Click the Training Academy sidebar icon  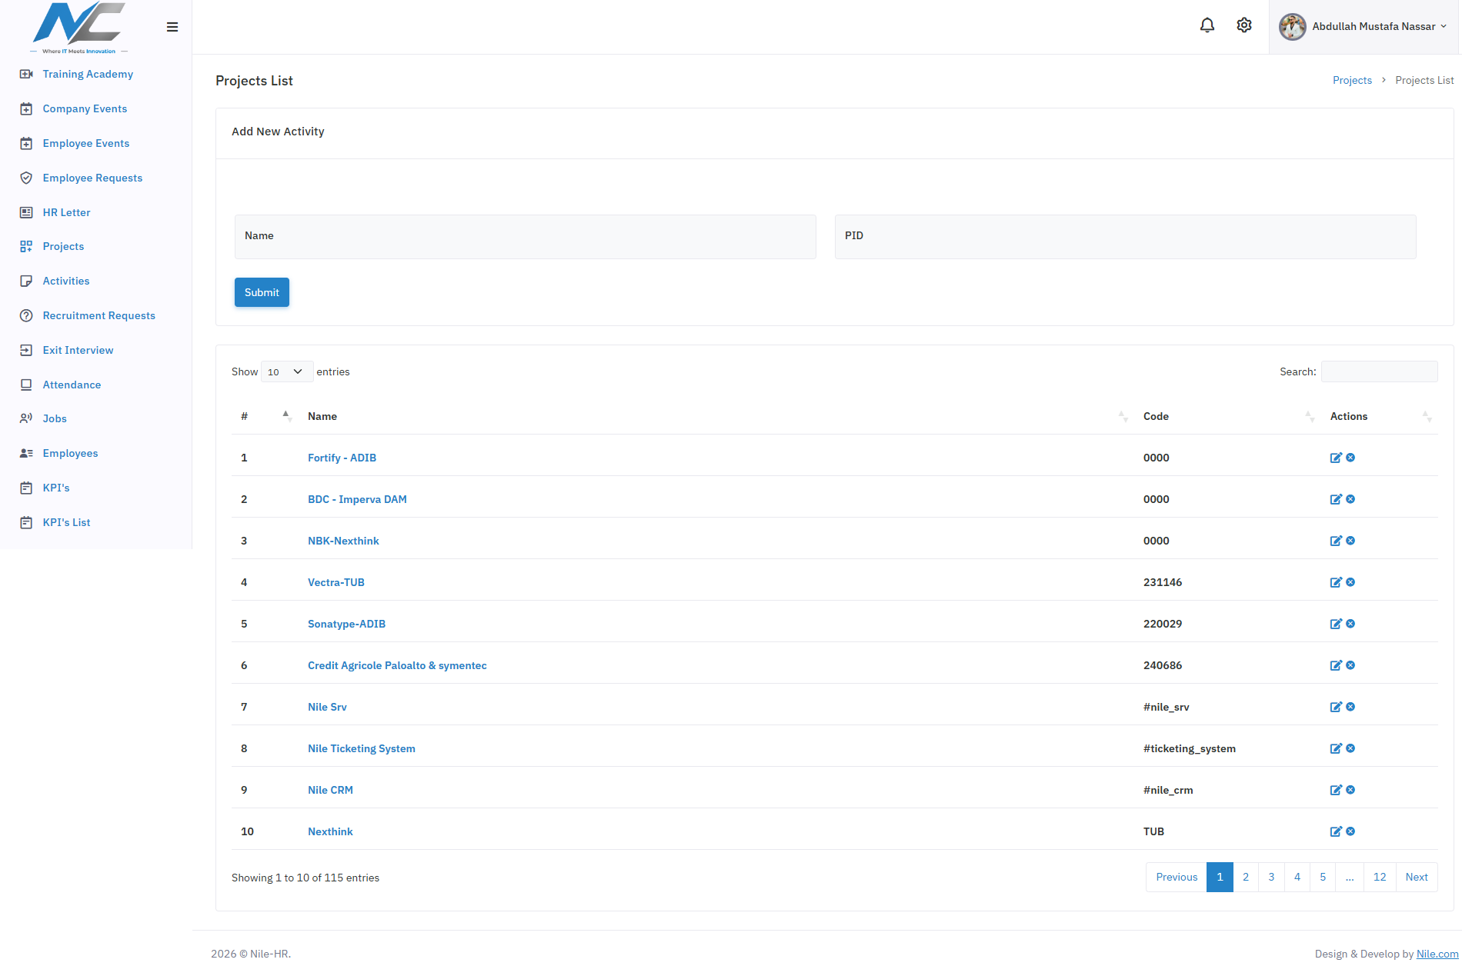pyautogui.click(x=26, y=74)
